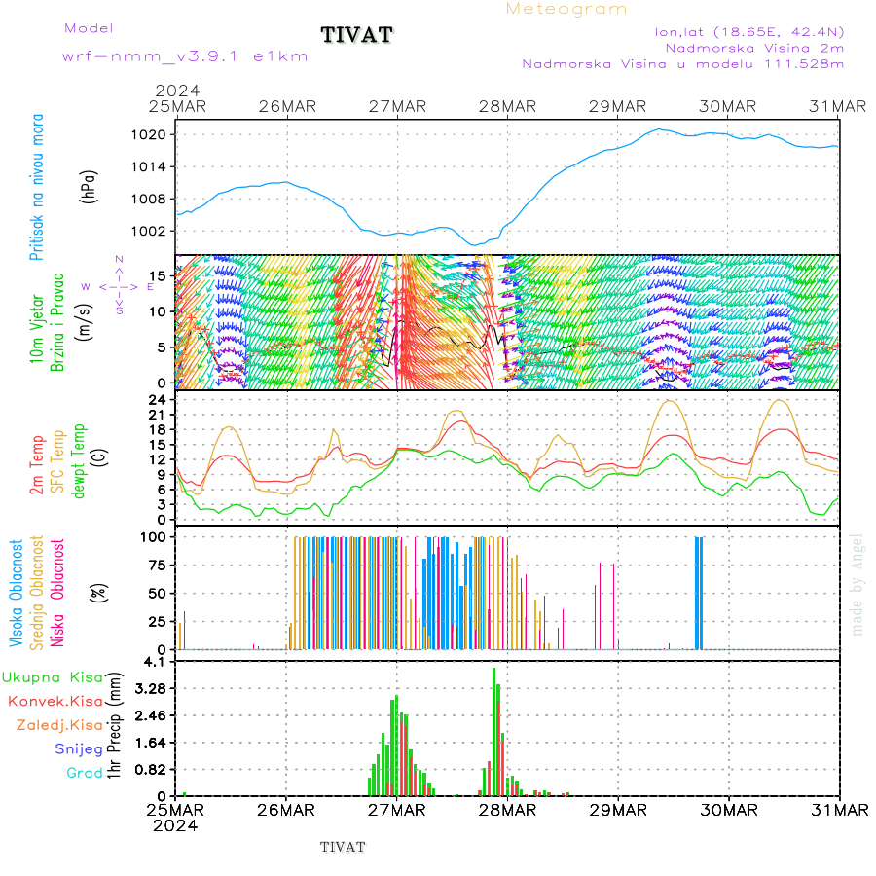Select the "Nadmorska Visina 2m" line

pyautogui.click(x=754, y=48)
